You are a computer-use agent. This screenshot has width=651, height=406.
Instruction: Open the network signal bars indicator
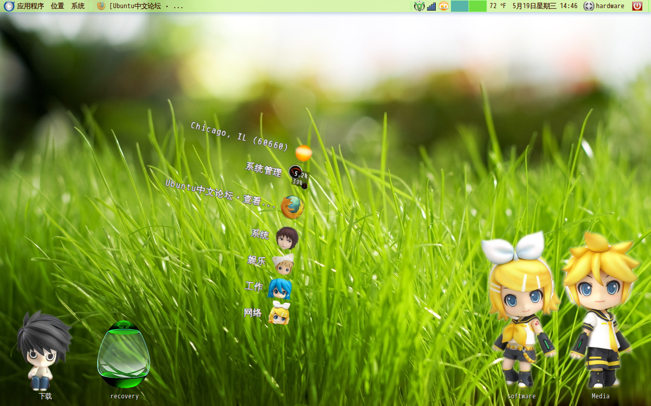(x=432, y=6)
